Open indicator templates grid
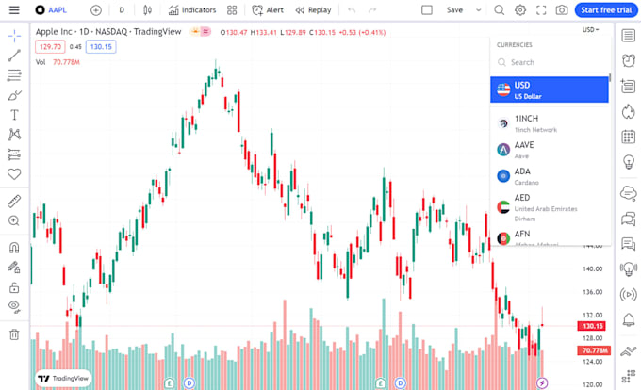The width and height of the screenshot is (641, 390). 232,10
